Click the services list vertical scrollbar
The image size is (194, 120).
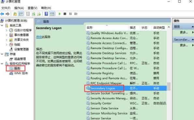tap(169, 73)
